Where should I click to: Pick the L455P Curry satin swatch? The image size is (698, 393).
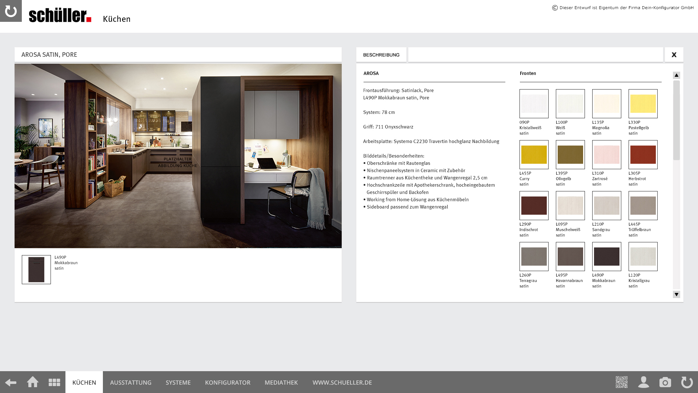(x=534, y=155)
